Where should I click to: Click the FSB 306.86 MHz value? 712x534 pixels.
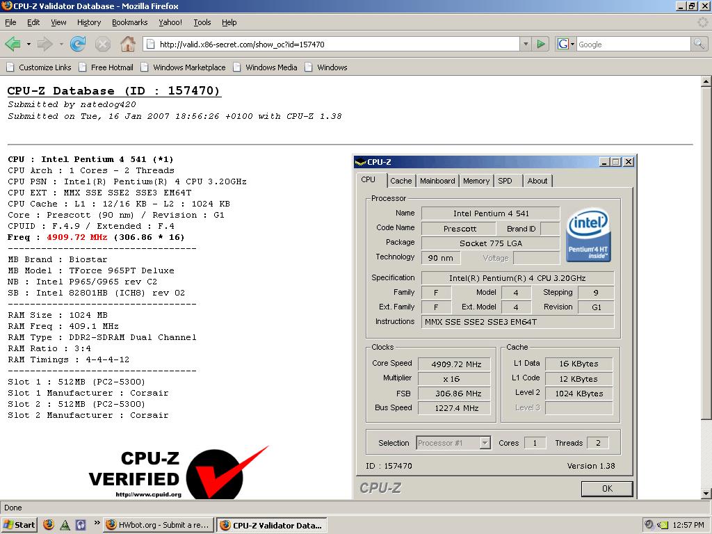455,394
